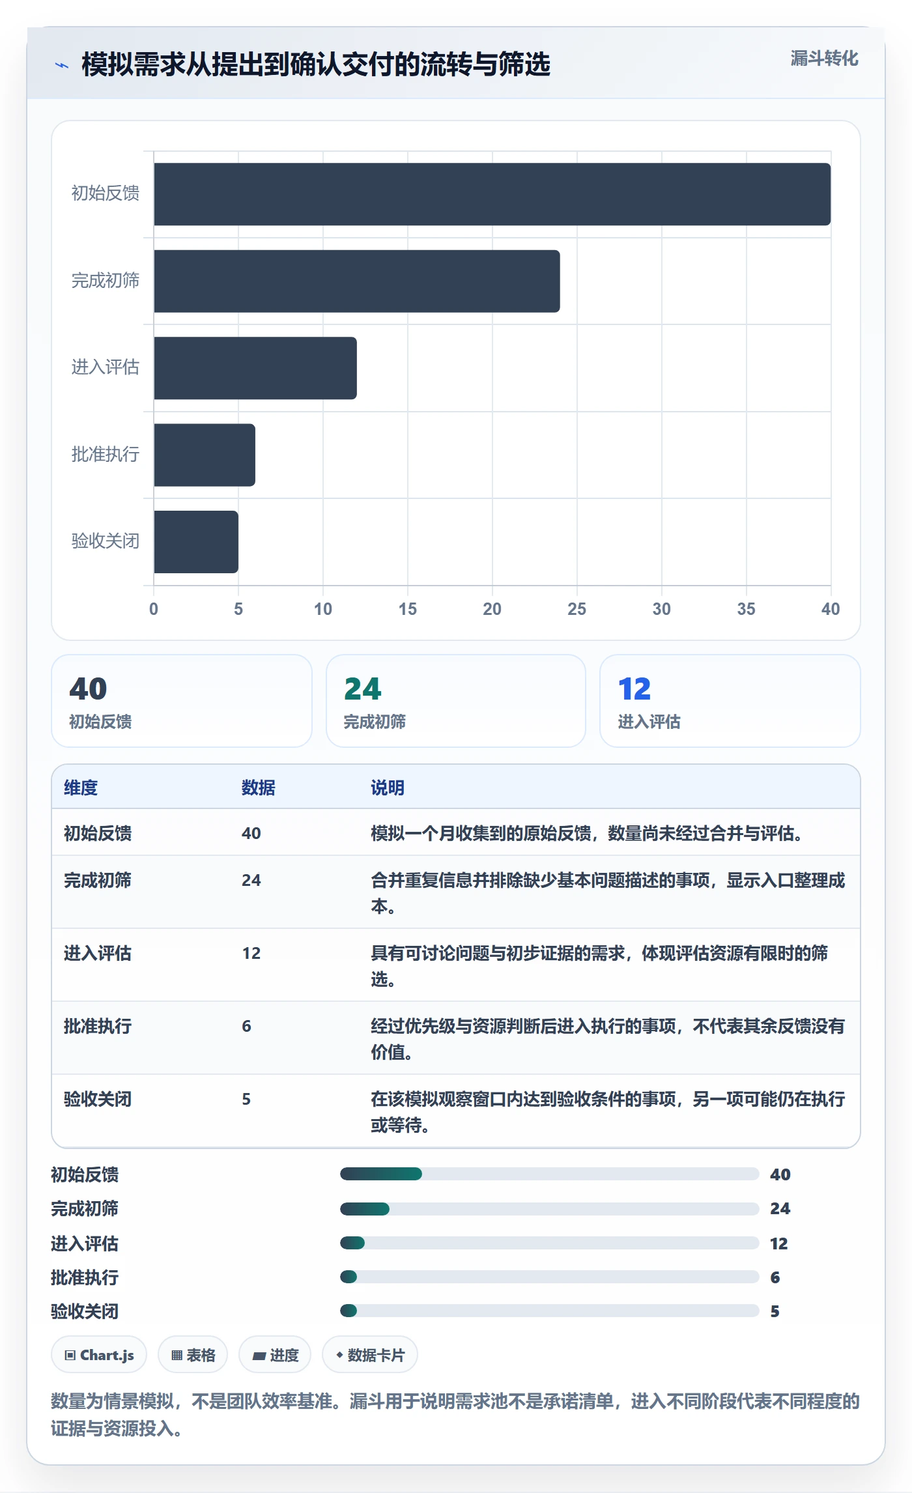The height and width of the screenshot is (1493, 912).
Task: Click the 进入评估 progress bar
Action: 549,1243
